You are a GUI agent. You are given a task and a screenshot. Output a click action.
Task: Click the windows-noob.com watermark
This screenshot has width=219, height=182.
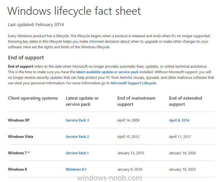pos(110,178)
